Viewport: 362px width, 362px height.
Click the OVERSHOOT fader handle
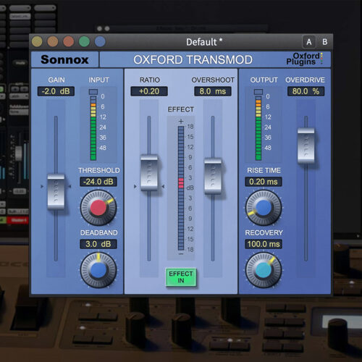[213, 176]
